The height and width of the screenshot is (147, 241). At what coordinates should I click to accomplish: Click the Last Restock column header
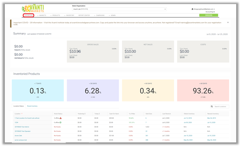166,114
